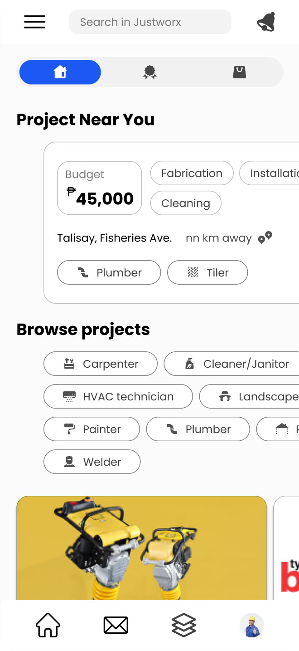Click in the Search in Justworx field
The width and height of the screenshot is (299, 651).
pos(150,22)
